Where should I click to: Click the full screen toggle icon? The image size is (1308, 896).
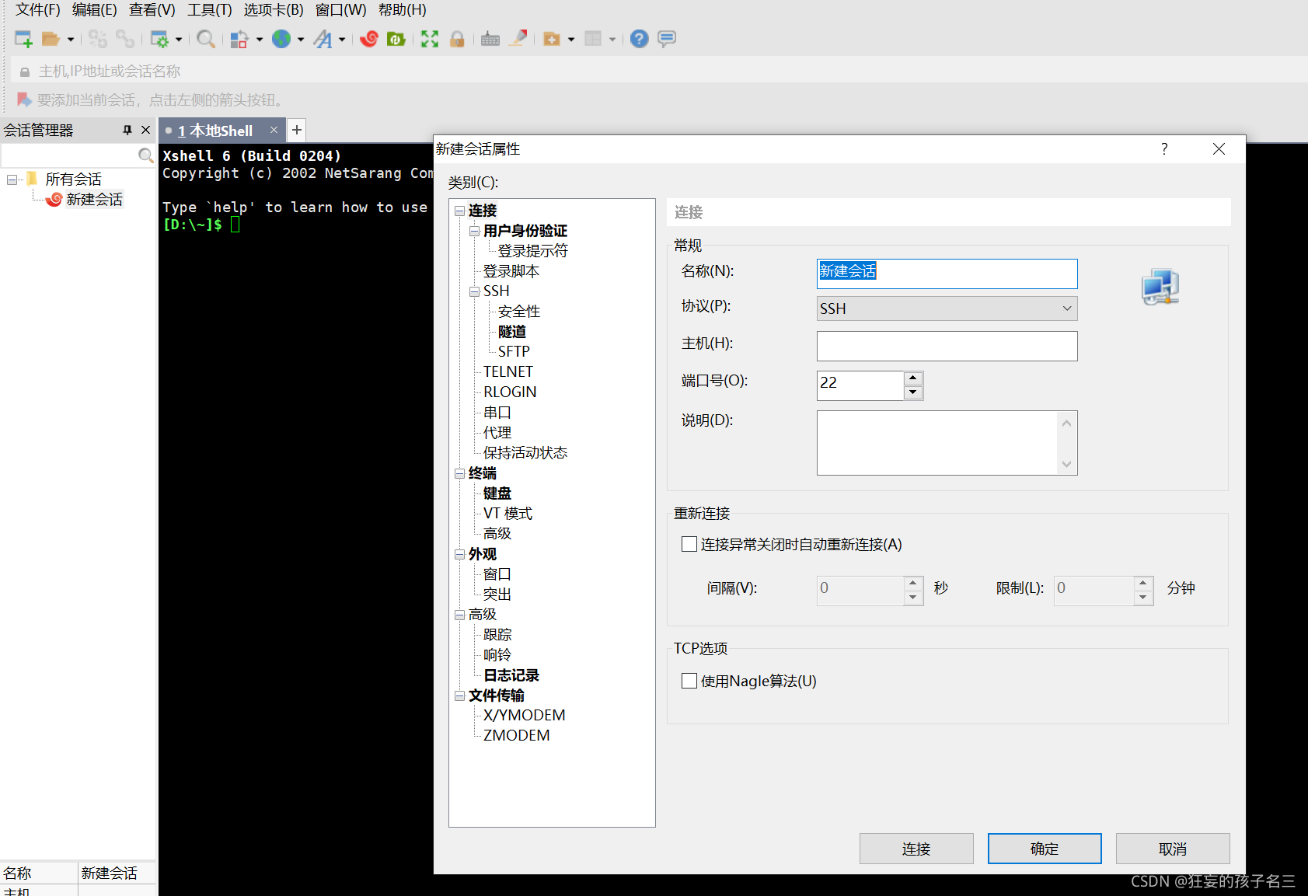tap(430, 39)
